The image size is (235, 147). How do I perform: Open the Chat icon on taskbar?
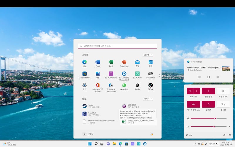tap(108, 144)
